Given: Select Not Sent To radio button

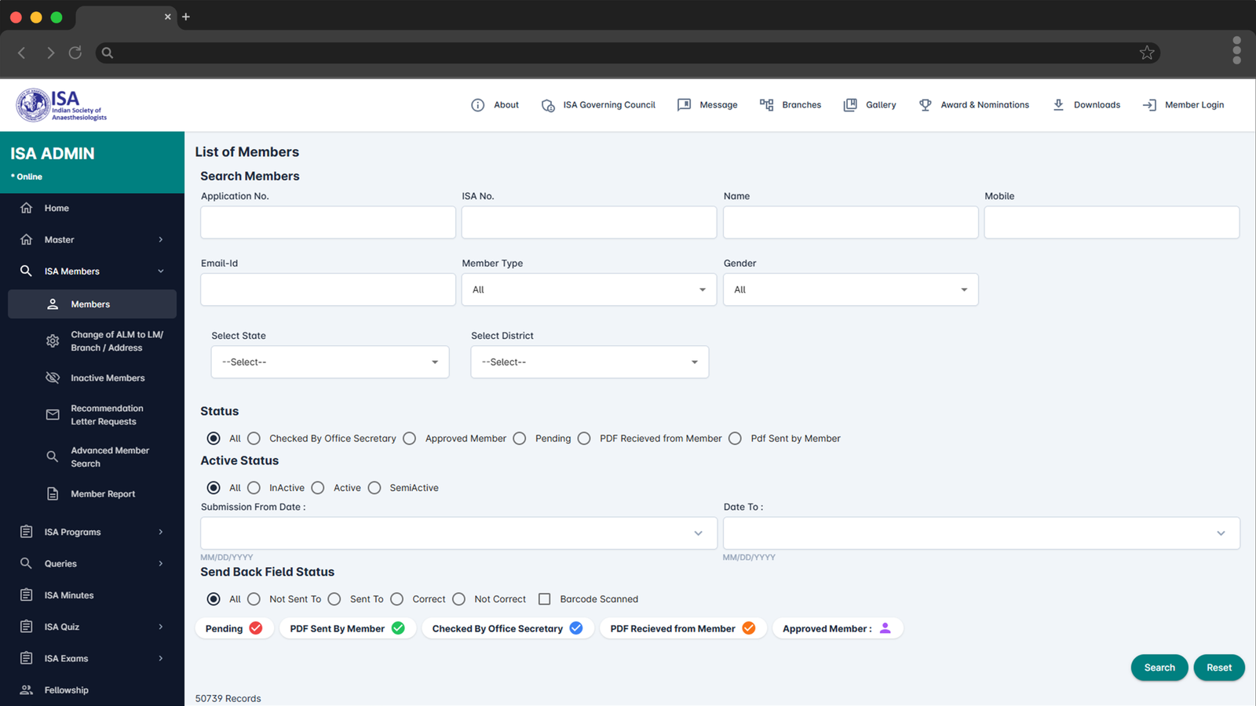Looking at the screenshot, I should click(x=254, y=599).
